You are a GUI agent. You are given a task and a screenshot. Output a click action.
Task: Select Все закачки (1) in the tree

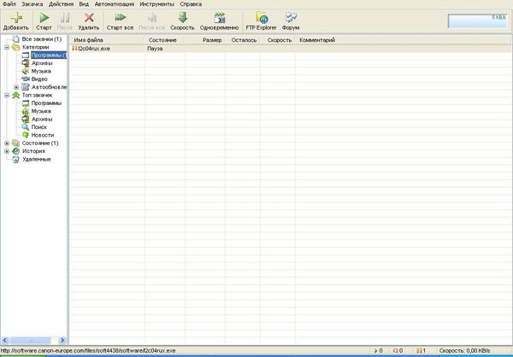[41, 39]
